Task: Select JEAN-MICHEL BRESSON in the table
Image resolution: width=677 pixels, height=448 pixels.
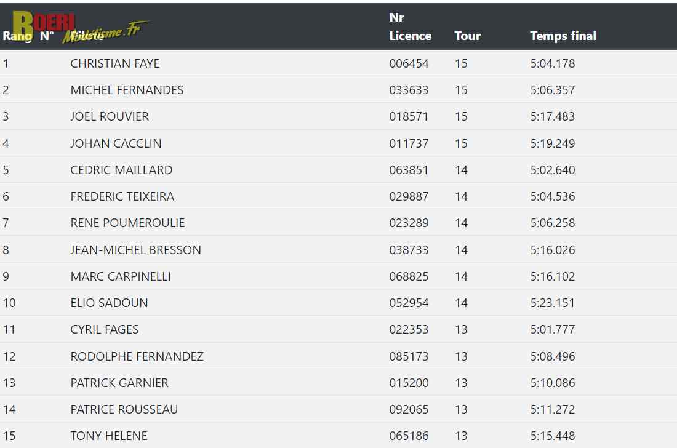Action: pyautogui.click(x=135, y=250)
